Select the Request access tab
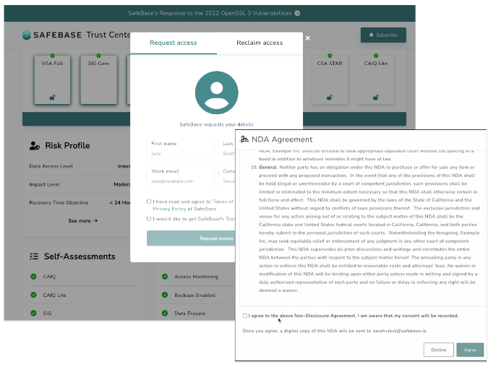The height and width of the screenshot is (372, 496). pos(174,43)
